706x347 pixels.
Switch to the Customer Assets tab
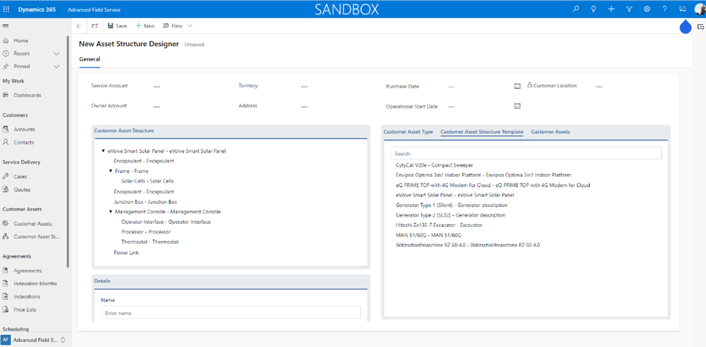pyautogui.click(x=550, y=132)
